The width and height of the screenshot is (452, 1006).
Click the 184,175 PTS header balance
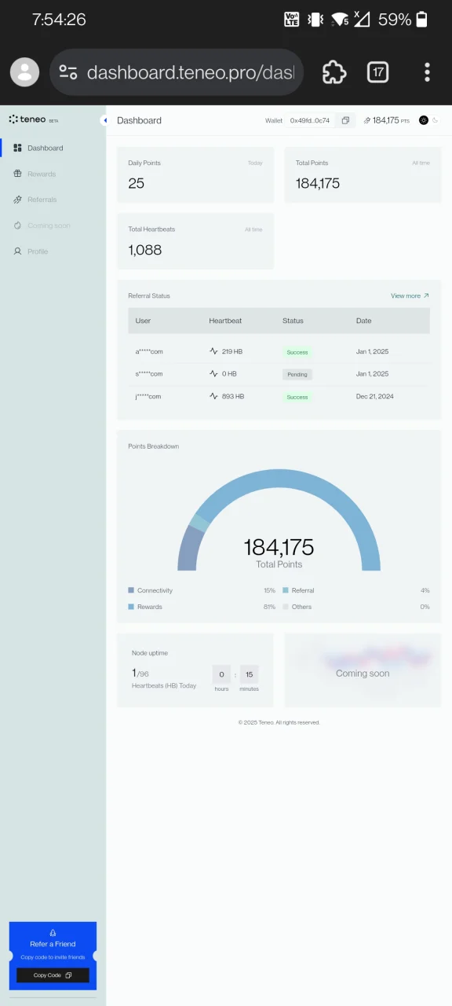(x=386, y=120)
